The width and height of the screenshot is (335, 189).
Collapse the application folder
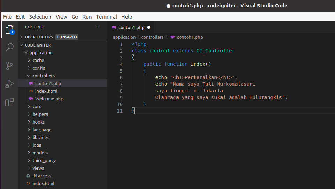pyautogui.click(x=26, y=52)
